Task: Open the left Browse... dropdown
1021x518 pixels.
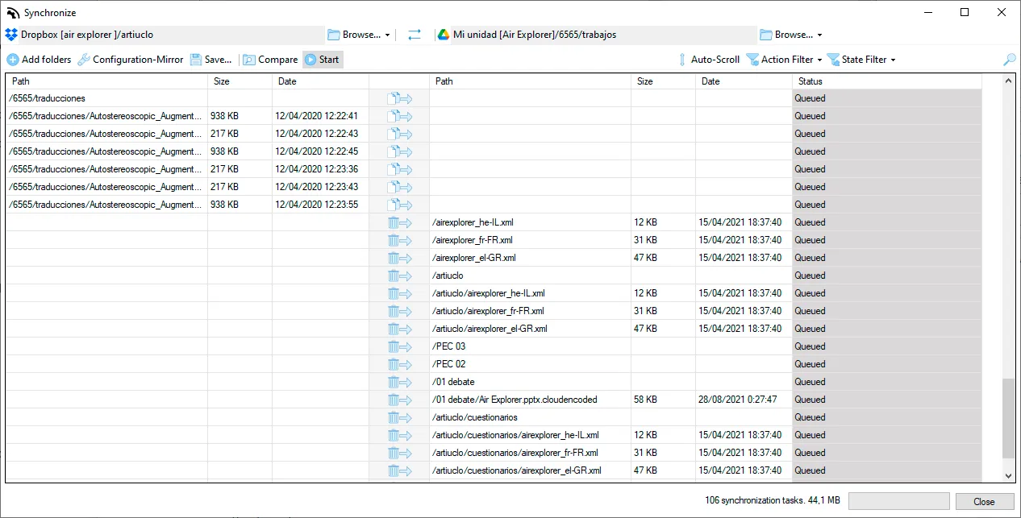Action: (360, 35)
